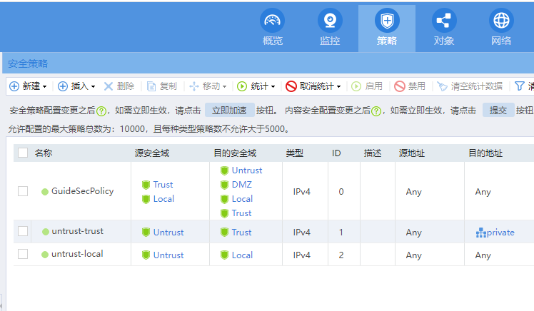Expand the 插入 insert dropdown
This screenshot has width=534, height=311.
93,86
